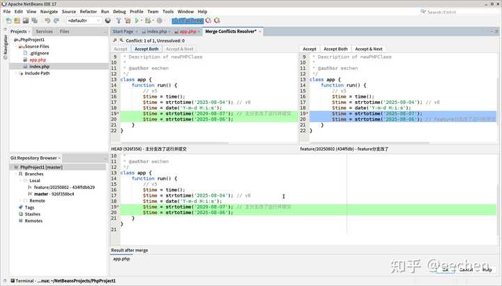The height and width of the screenshot is (286, 502).
Task: Open the Tools menu
Action: (168, 12)
